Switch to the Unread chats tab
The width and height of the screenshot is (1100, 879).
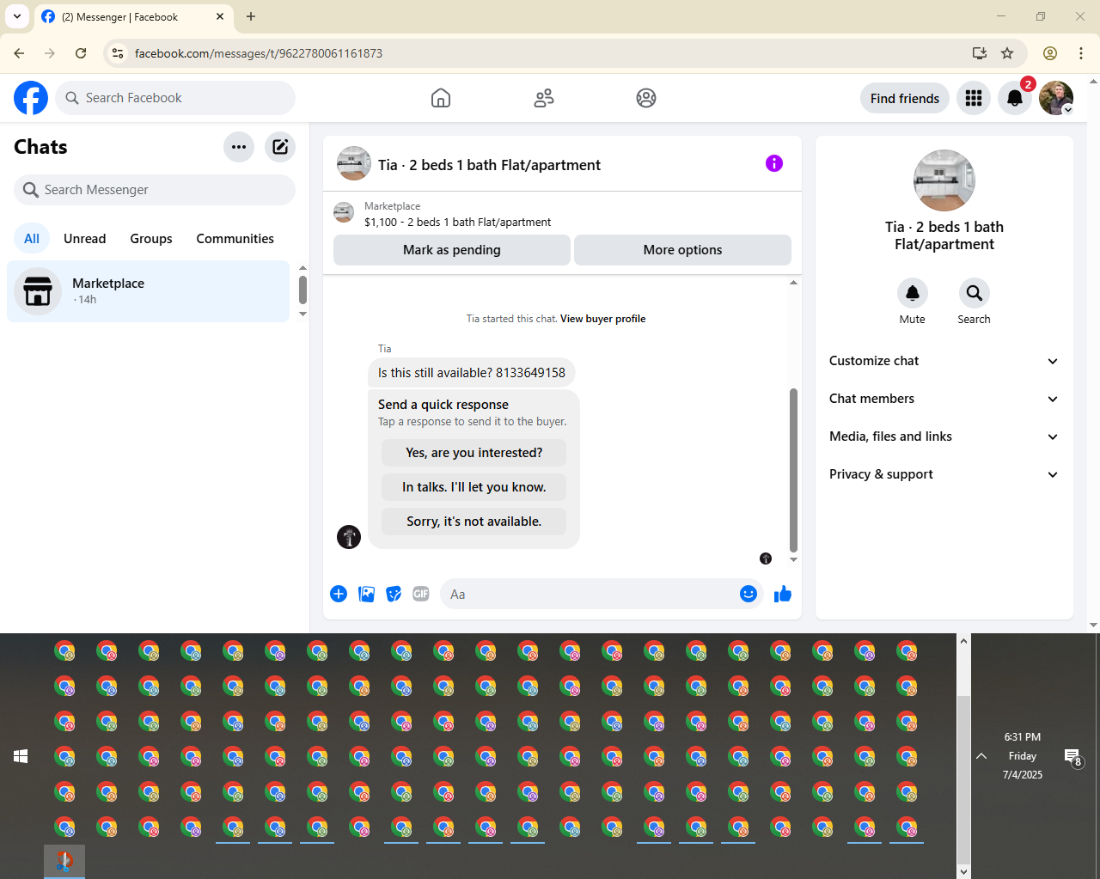pos(85,239)
